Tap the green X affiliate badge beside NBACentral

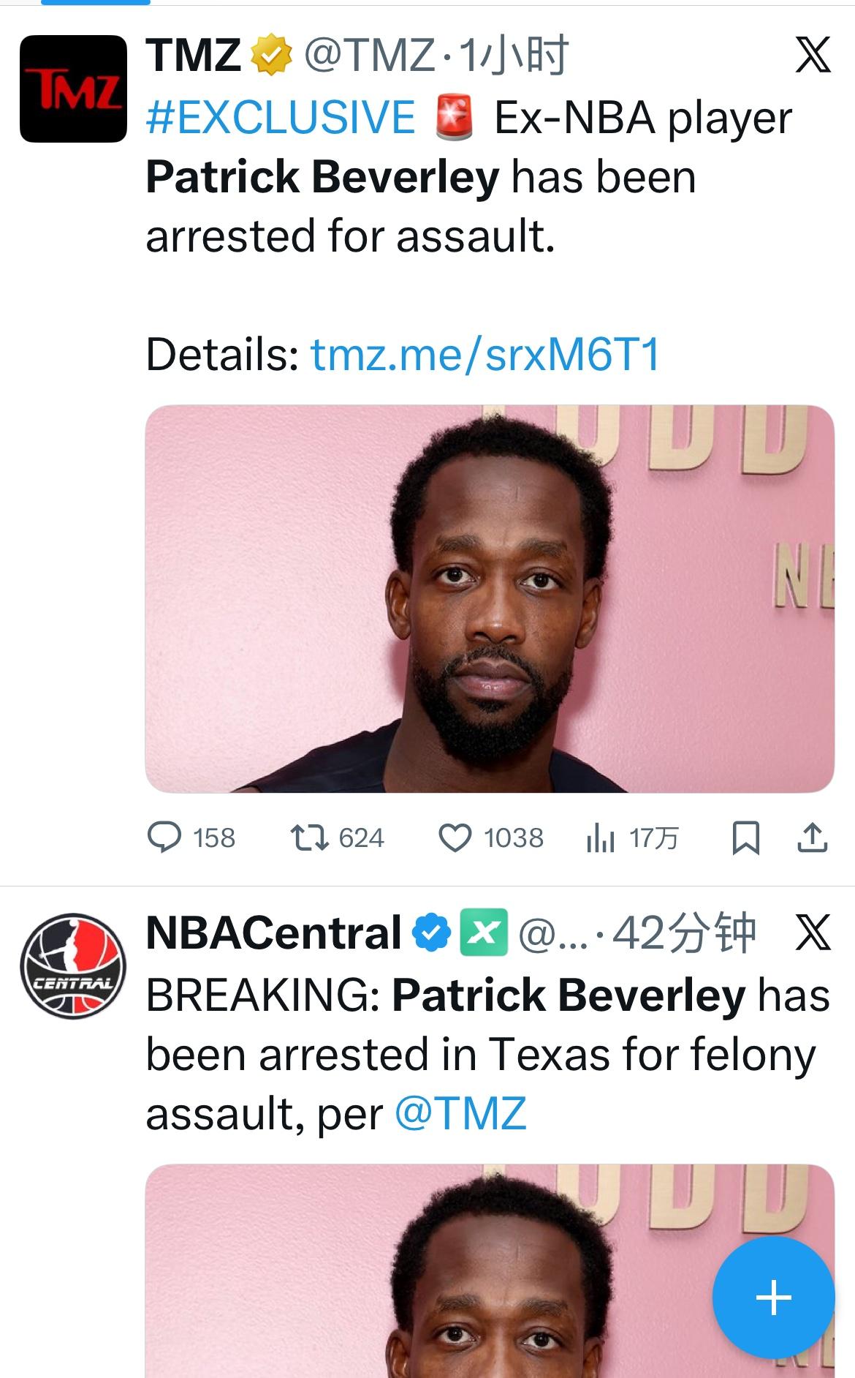483,933
